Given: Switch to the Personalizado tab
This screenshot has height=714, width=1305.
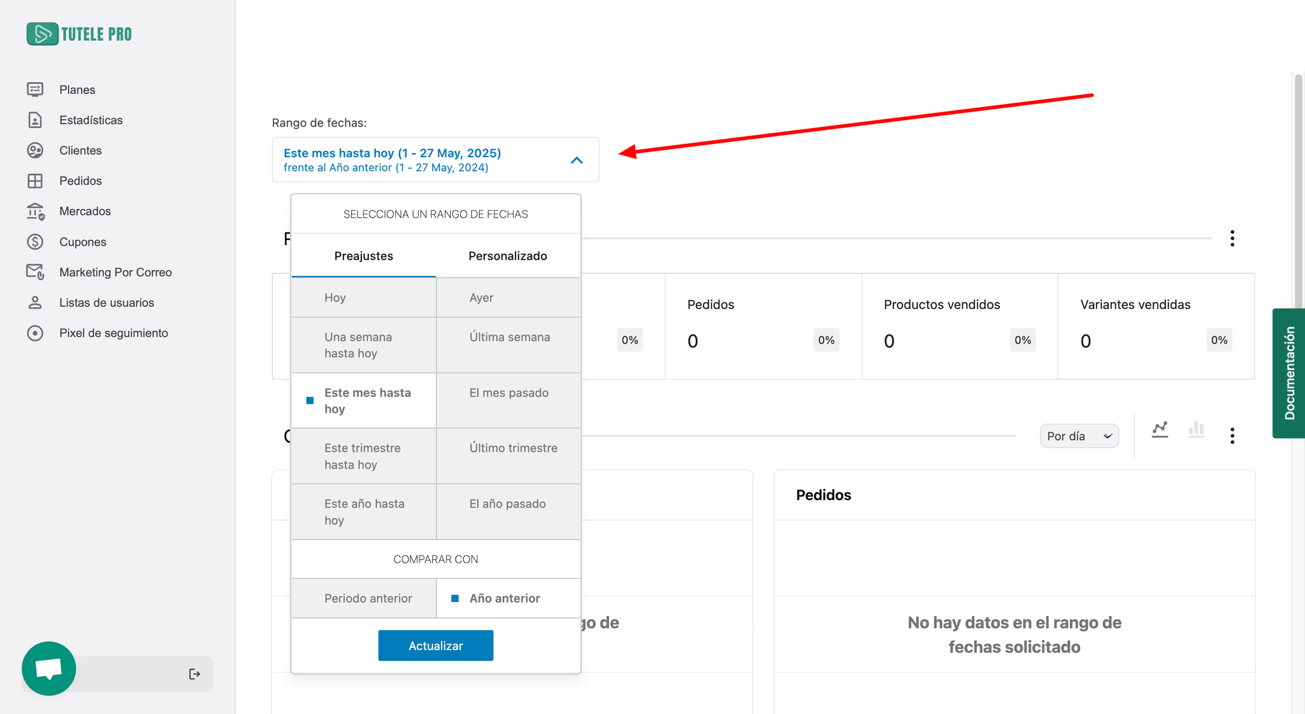Looking at the screenshot, I should (x=508, y=256).
